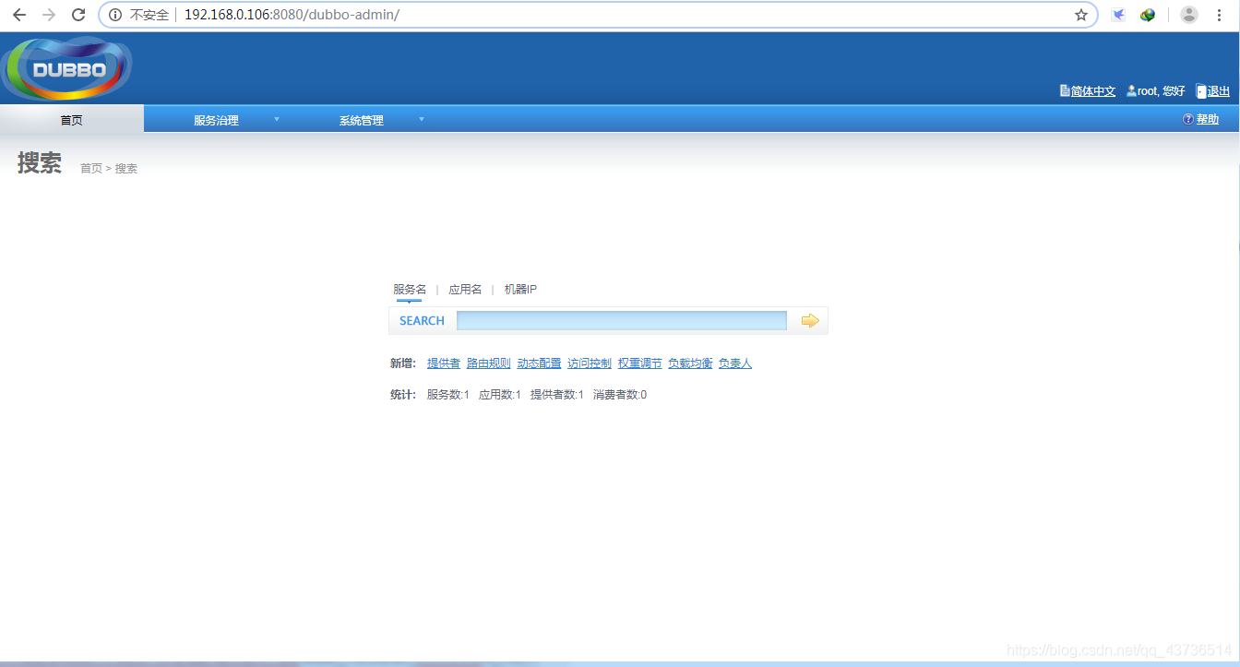
Task: Open the Chrome profile avatar
Action: click(x=1189, y=15)
